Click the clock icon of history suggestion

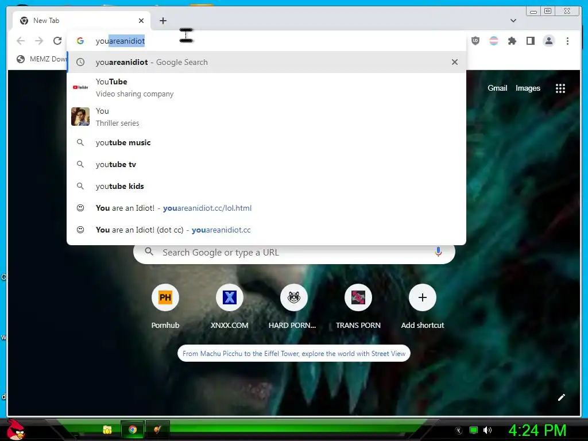point(80,62)
